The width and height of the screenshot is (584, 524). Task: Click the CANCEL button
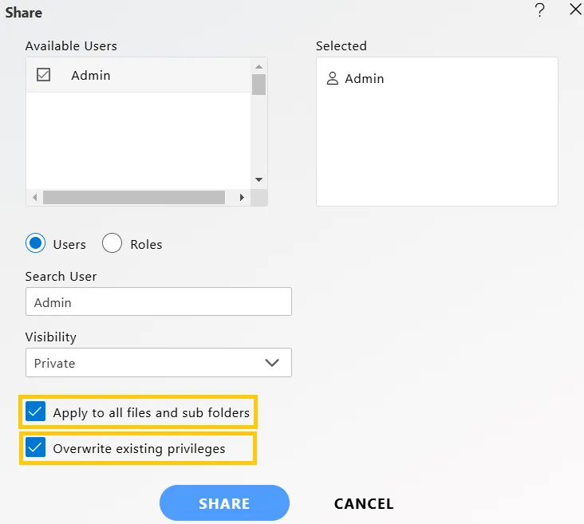364,503
